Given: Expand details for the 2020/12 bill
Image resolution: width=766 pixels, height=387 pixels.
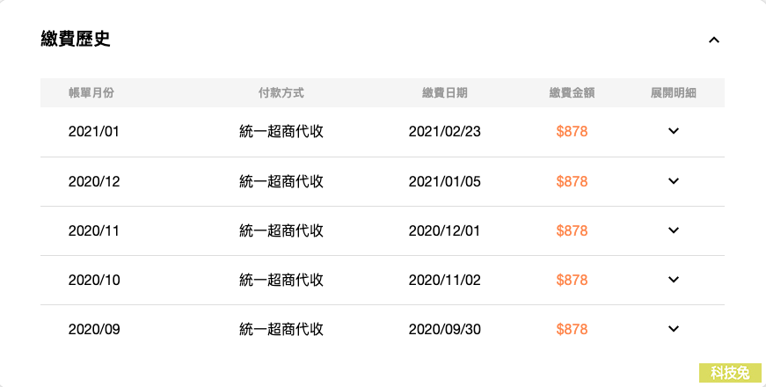Looking at the screenshot, I should (673, 181).
